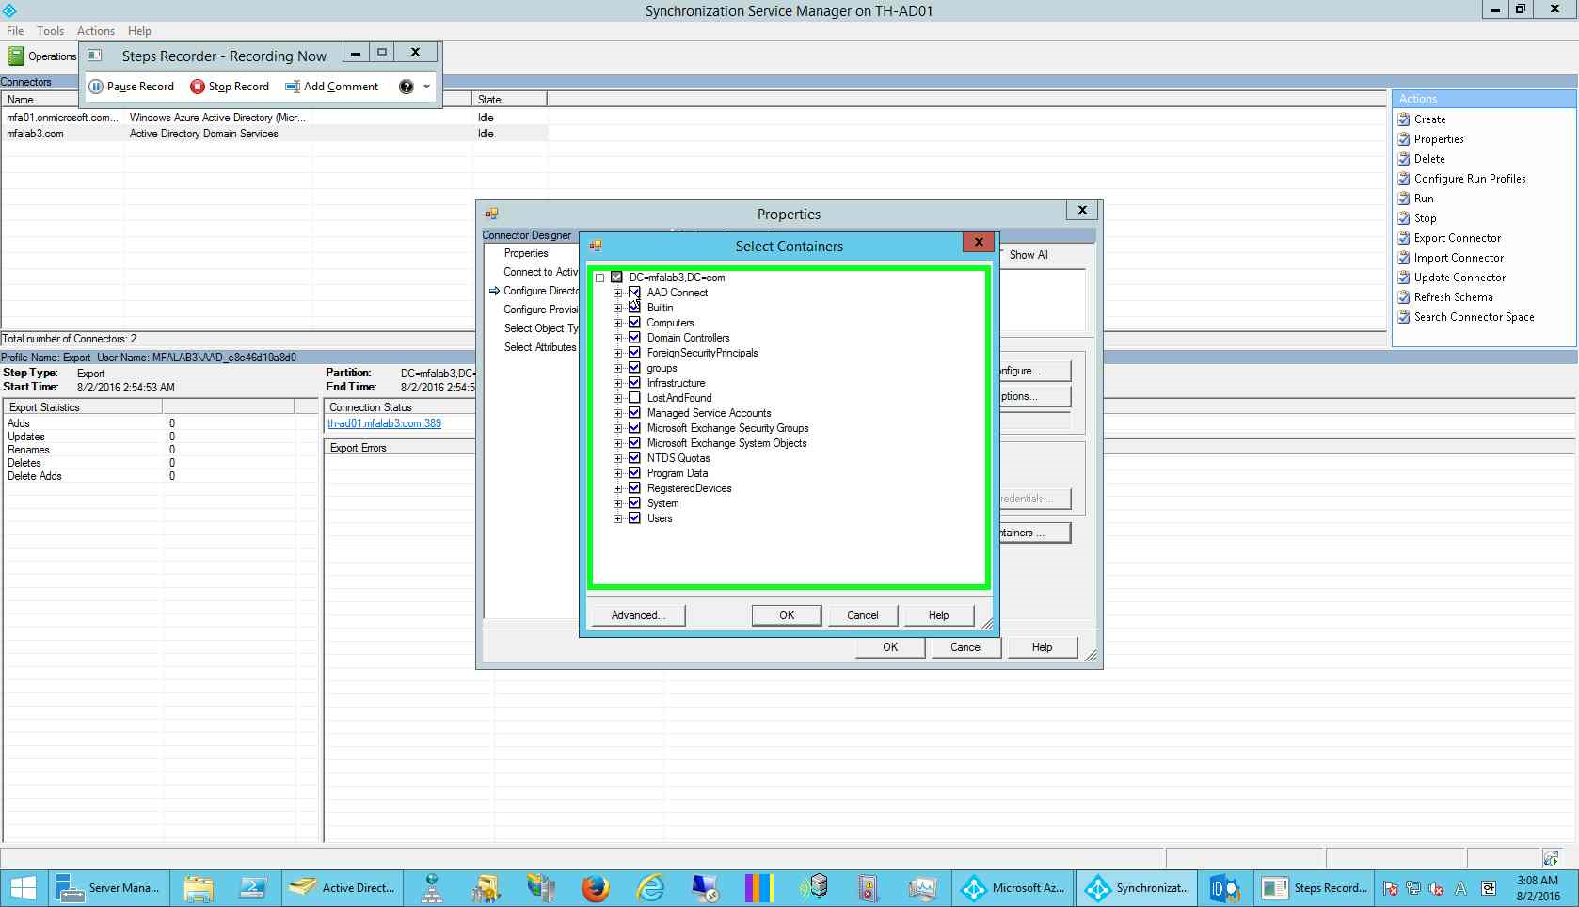
Task: Click the Delete action icon
Action: coord(1404,159)
